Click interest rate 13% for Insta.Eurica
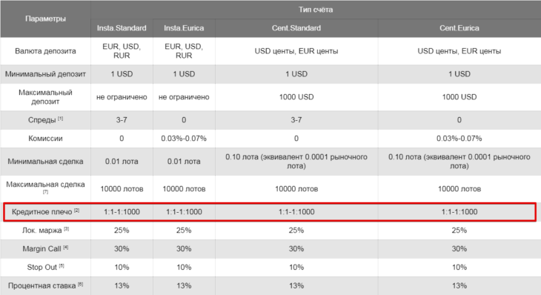Viewport: 541px width, 295px height. pyautogui.click(x=184, y=285)
